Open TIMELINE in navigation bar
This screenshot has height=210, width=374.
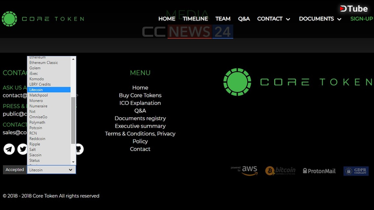click(x=195, y=19)
